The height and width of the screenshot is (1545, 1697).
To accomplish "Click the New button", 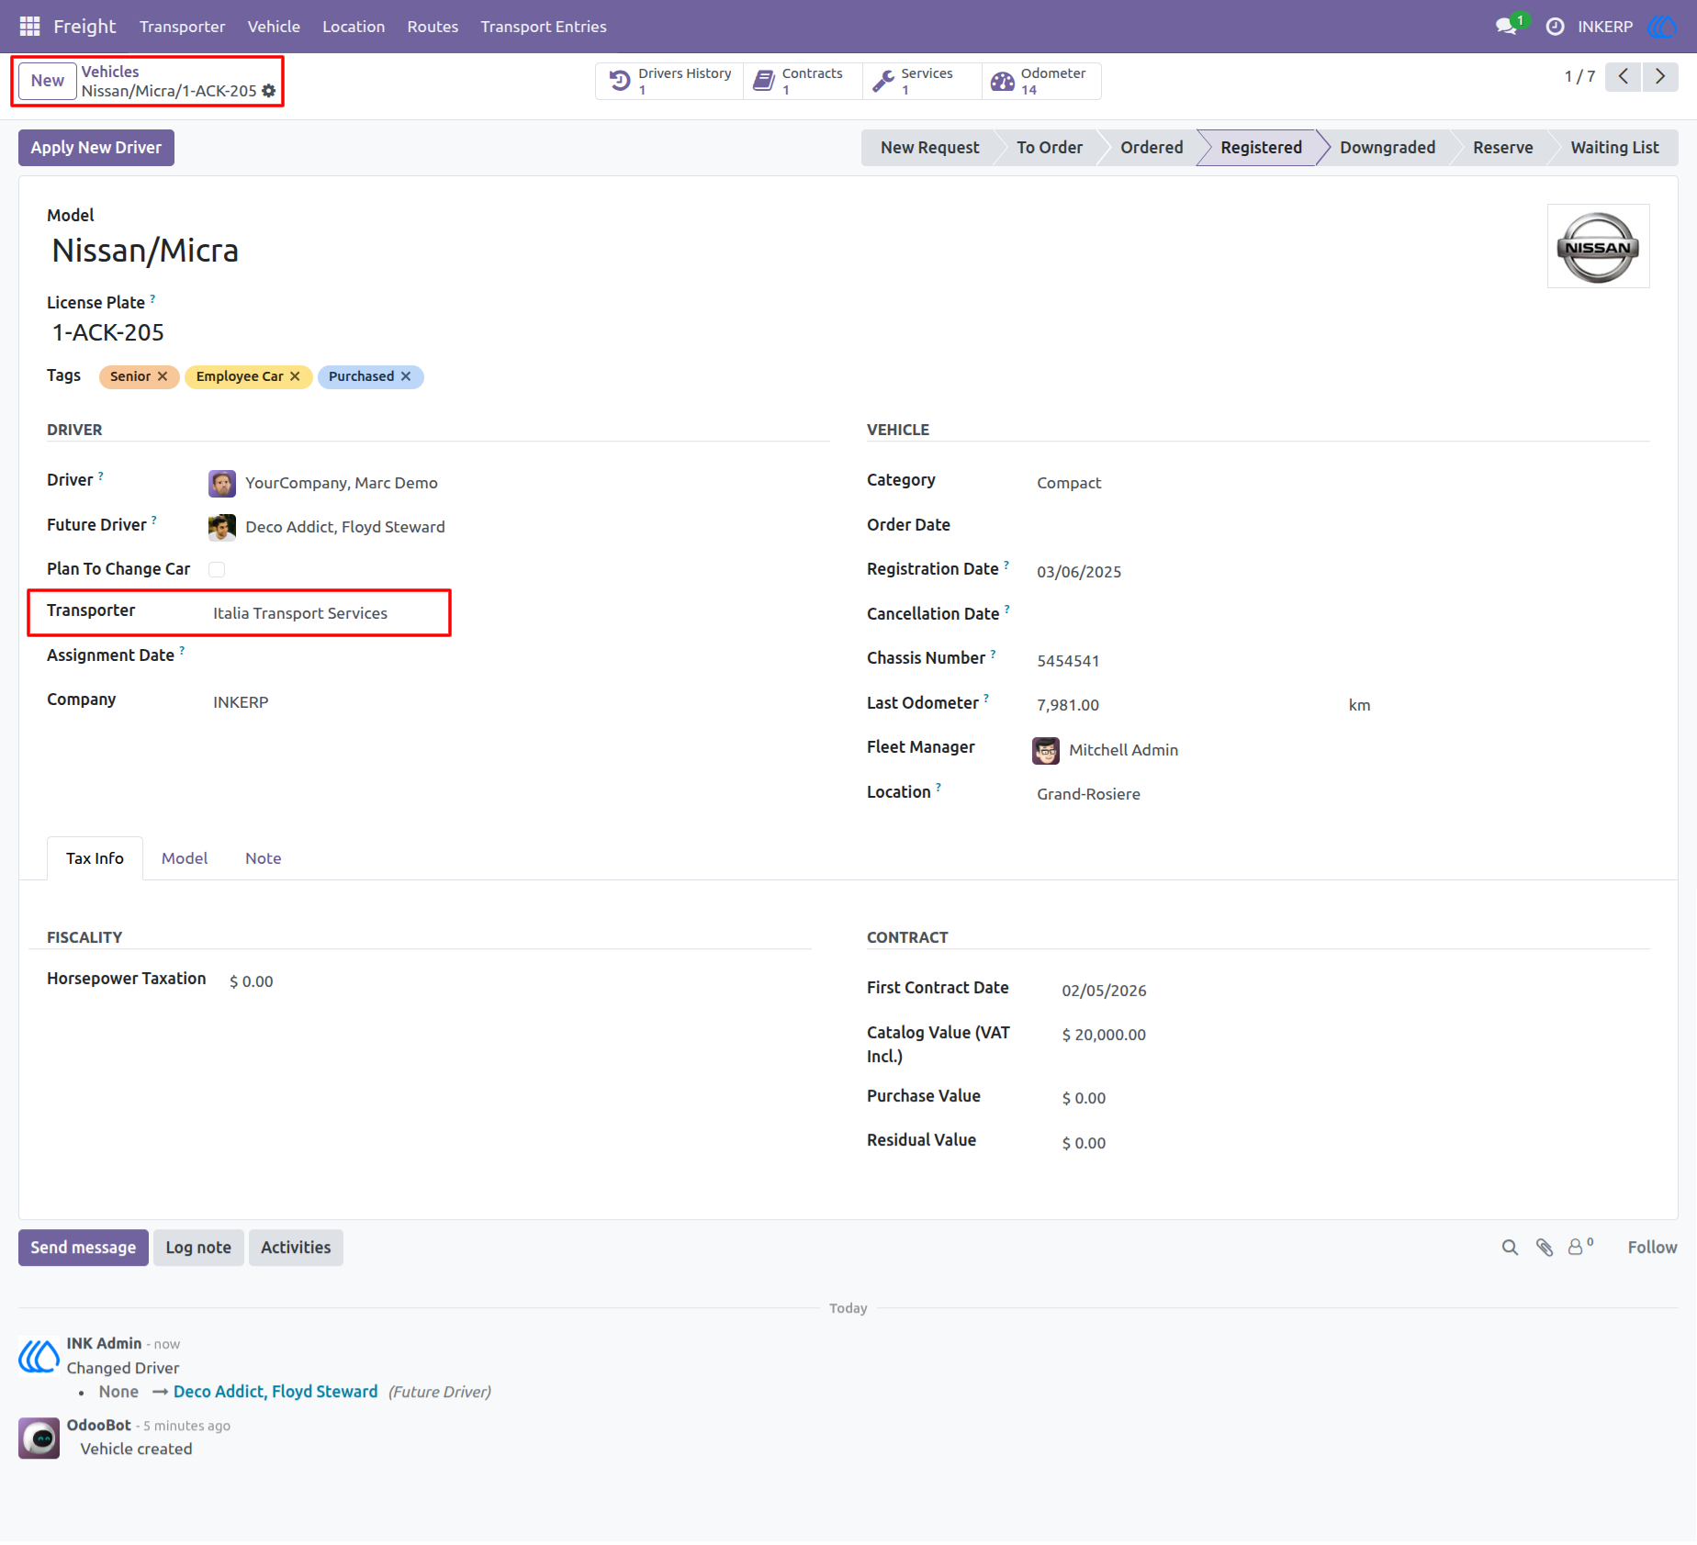I will click(x=48, y=81).
